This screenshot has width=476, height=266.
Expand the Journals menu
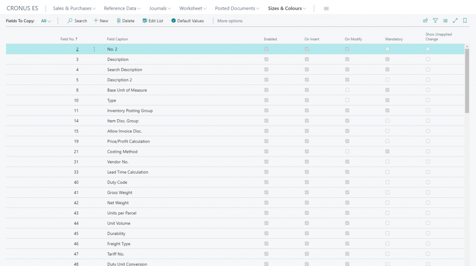pyautogui.click(x=160, y=8)
